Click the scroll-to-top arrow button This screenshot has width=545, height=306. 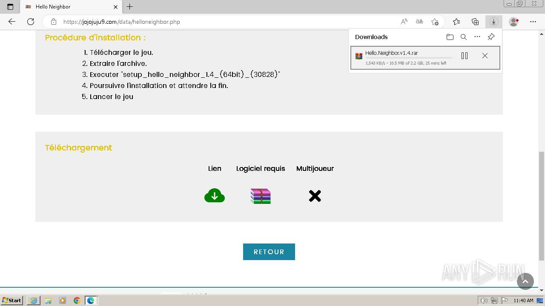click(x=525, y=281)
